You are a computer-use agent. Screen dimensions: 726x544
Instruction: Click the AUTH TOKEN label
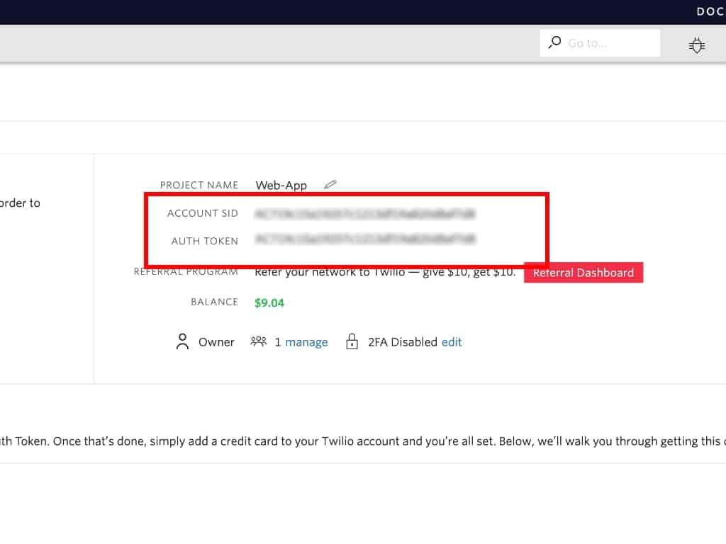click(x=205, y=241)
